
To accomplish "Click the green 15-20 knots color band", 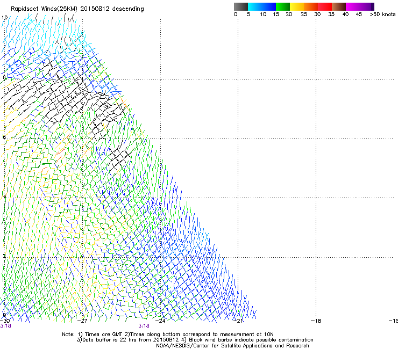I will click(x=283, y=6).
